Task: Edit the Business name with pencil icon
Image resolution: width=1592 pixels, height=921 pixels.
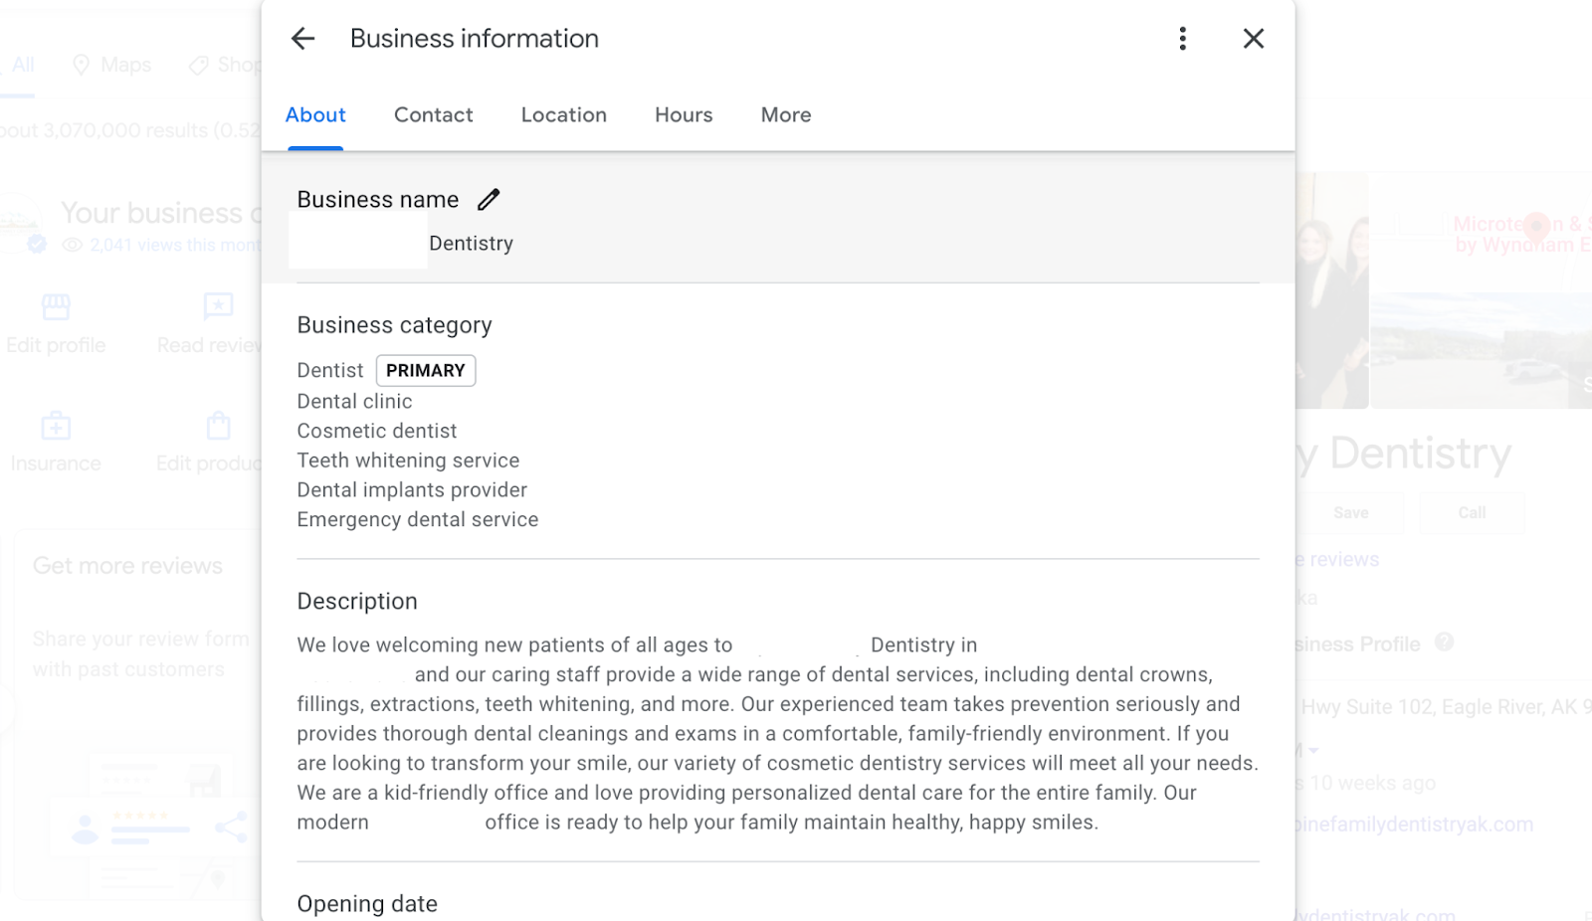Action: point(489,200)
